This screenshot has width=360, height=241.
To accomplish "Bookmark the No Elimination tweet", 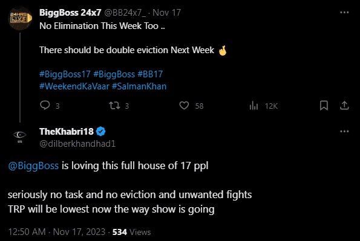I will click(x=324, y=106).
